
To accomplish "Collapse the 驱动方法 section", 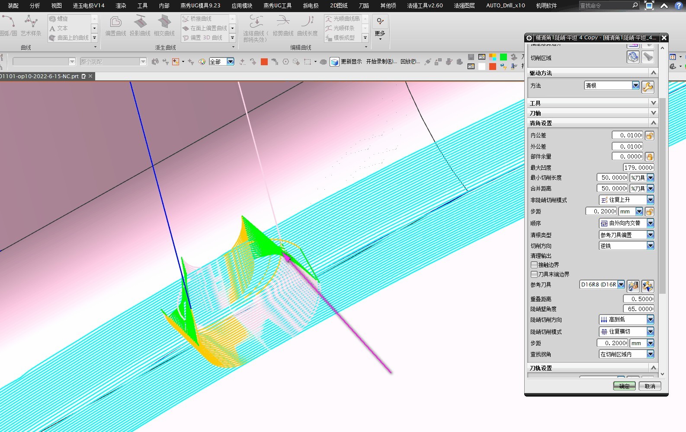I will tap(653, 73).
